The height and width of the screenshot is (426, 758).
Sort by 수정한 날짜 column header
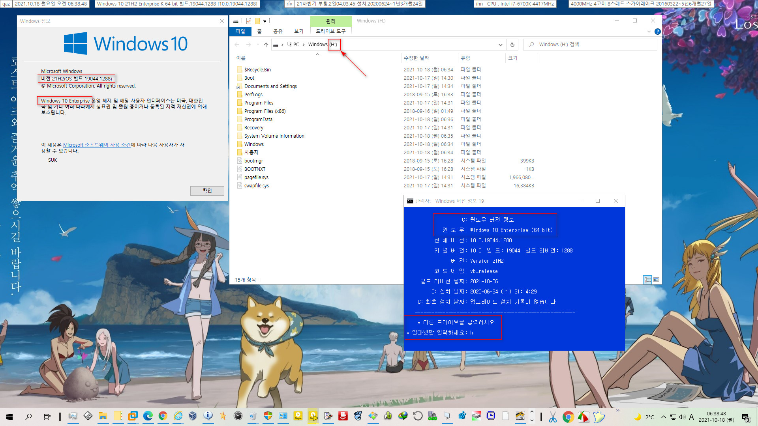(416, 58)
